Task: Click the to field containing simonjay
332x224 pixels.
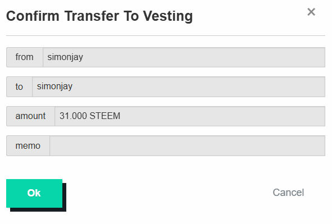Action: coord(179,86)
